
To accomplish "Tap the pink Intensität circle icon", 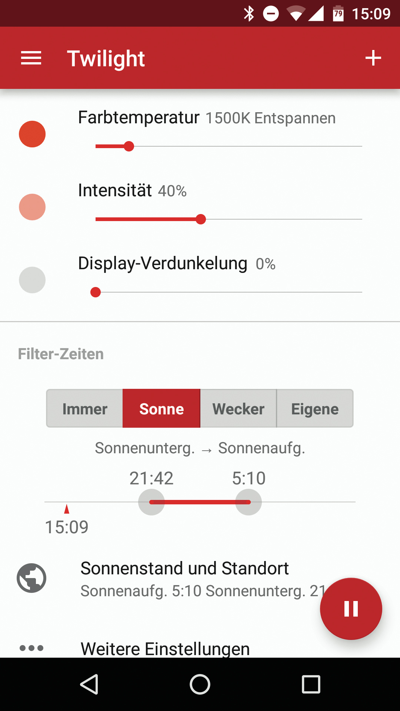I will 32,207.
